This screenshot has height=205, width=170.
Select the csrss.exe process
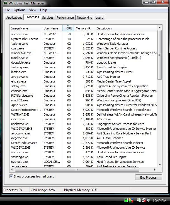coord(83,48)
